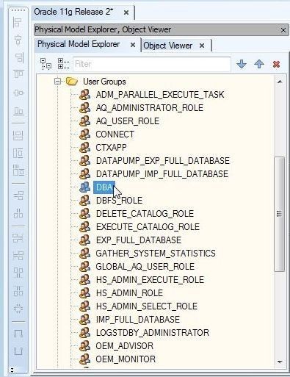Screen dimensions: 290x377
Task: Close the Physical Model Explorer tab
Action: click(133, 45)
